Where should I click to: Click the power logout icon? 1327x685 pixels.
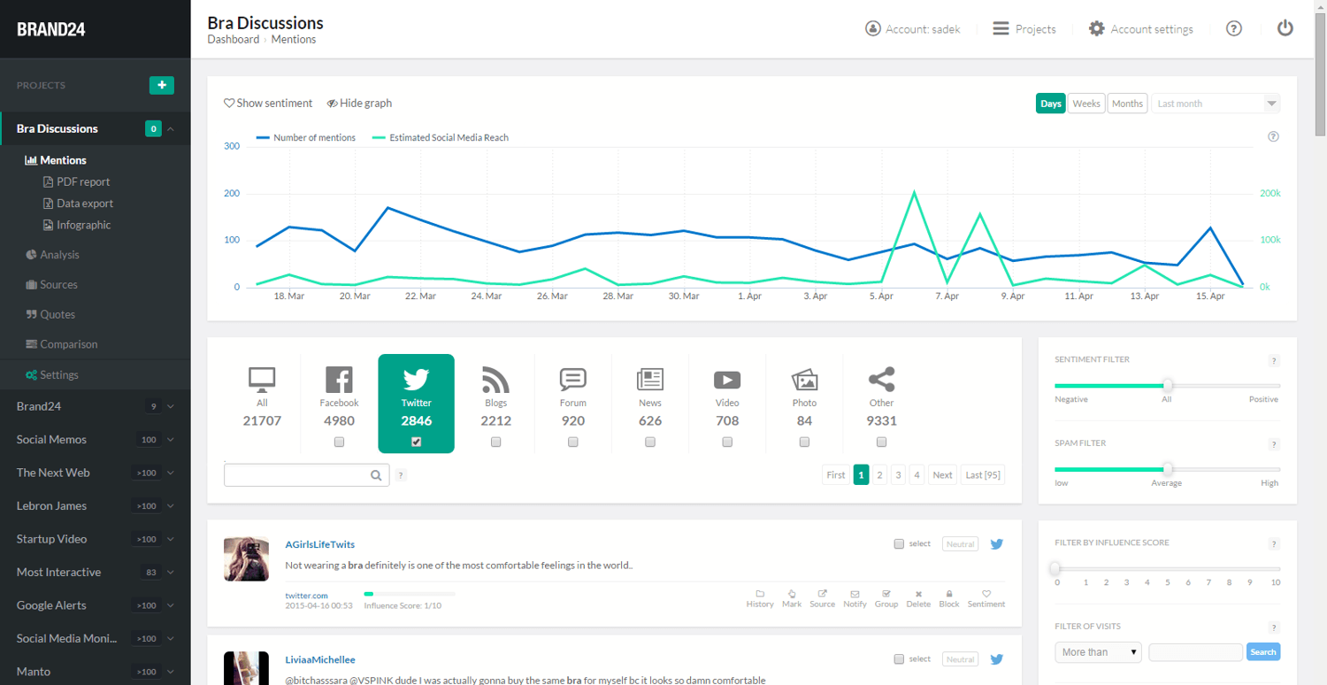coord(1285,28)
